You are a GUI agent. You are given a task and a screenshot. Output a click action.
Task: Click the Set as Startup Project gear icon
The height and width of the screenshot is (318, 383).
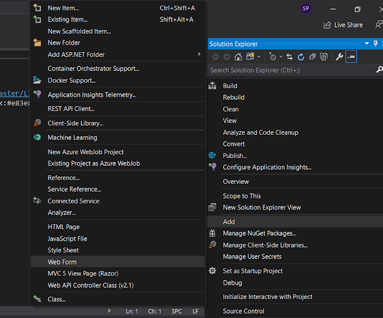tap(212, 271)
